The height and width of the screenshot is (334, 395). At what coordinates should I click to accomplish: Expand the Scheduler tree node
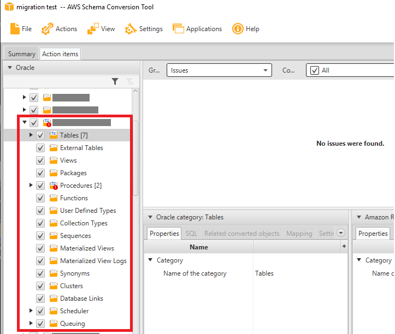click(31, 311)
